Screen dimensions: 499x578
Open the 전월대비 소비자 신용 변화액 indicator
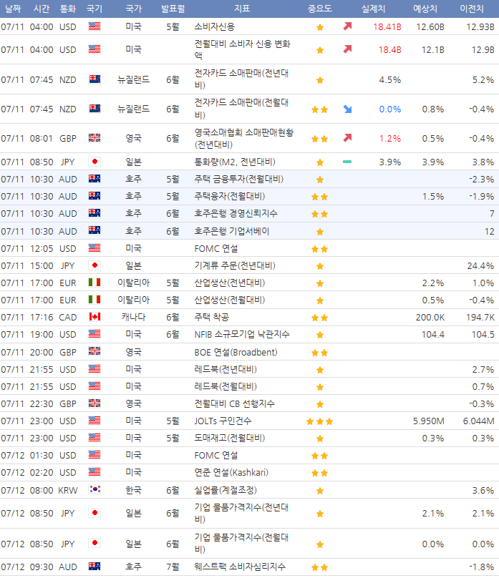coord(242,49)
